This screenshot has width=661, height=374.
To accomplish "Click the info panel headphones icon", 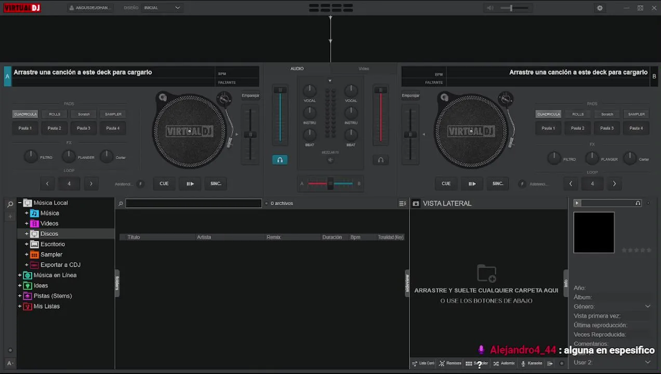I will [x=638, y=203].
